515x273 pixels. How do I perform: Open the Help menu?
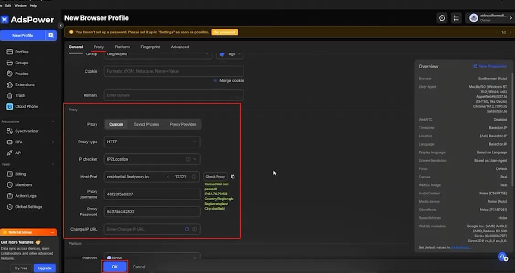tap(33, 5)
